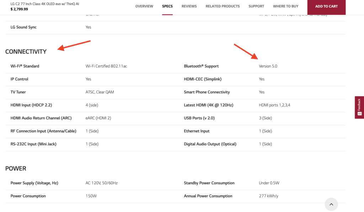The image size is (364, 212).
Task: Click RF Connection Input (Antenna/Cable) label
Action: click(x=43, y=131)
